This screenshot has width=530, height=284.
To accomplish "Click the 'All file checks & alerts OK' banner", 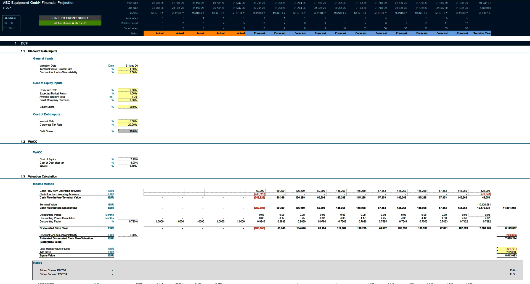I will (x=70, y=23).
